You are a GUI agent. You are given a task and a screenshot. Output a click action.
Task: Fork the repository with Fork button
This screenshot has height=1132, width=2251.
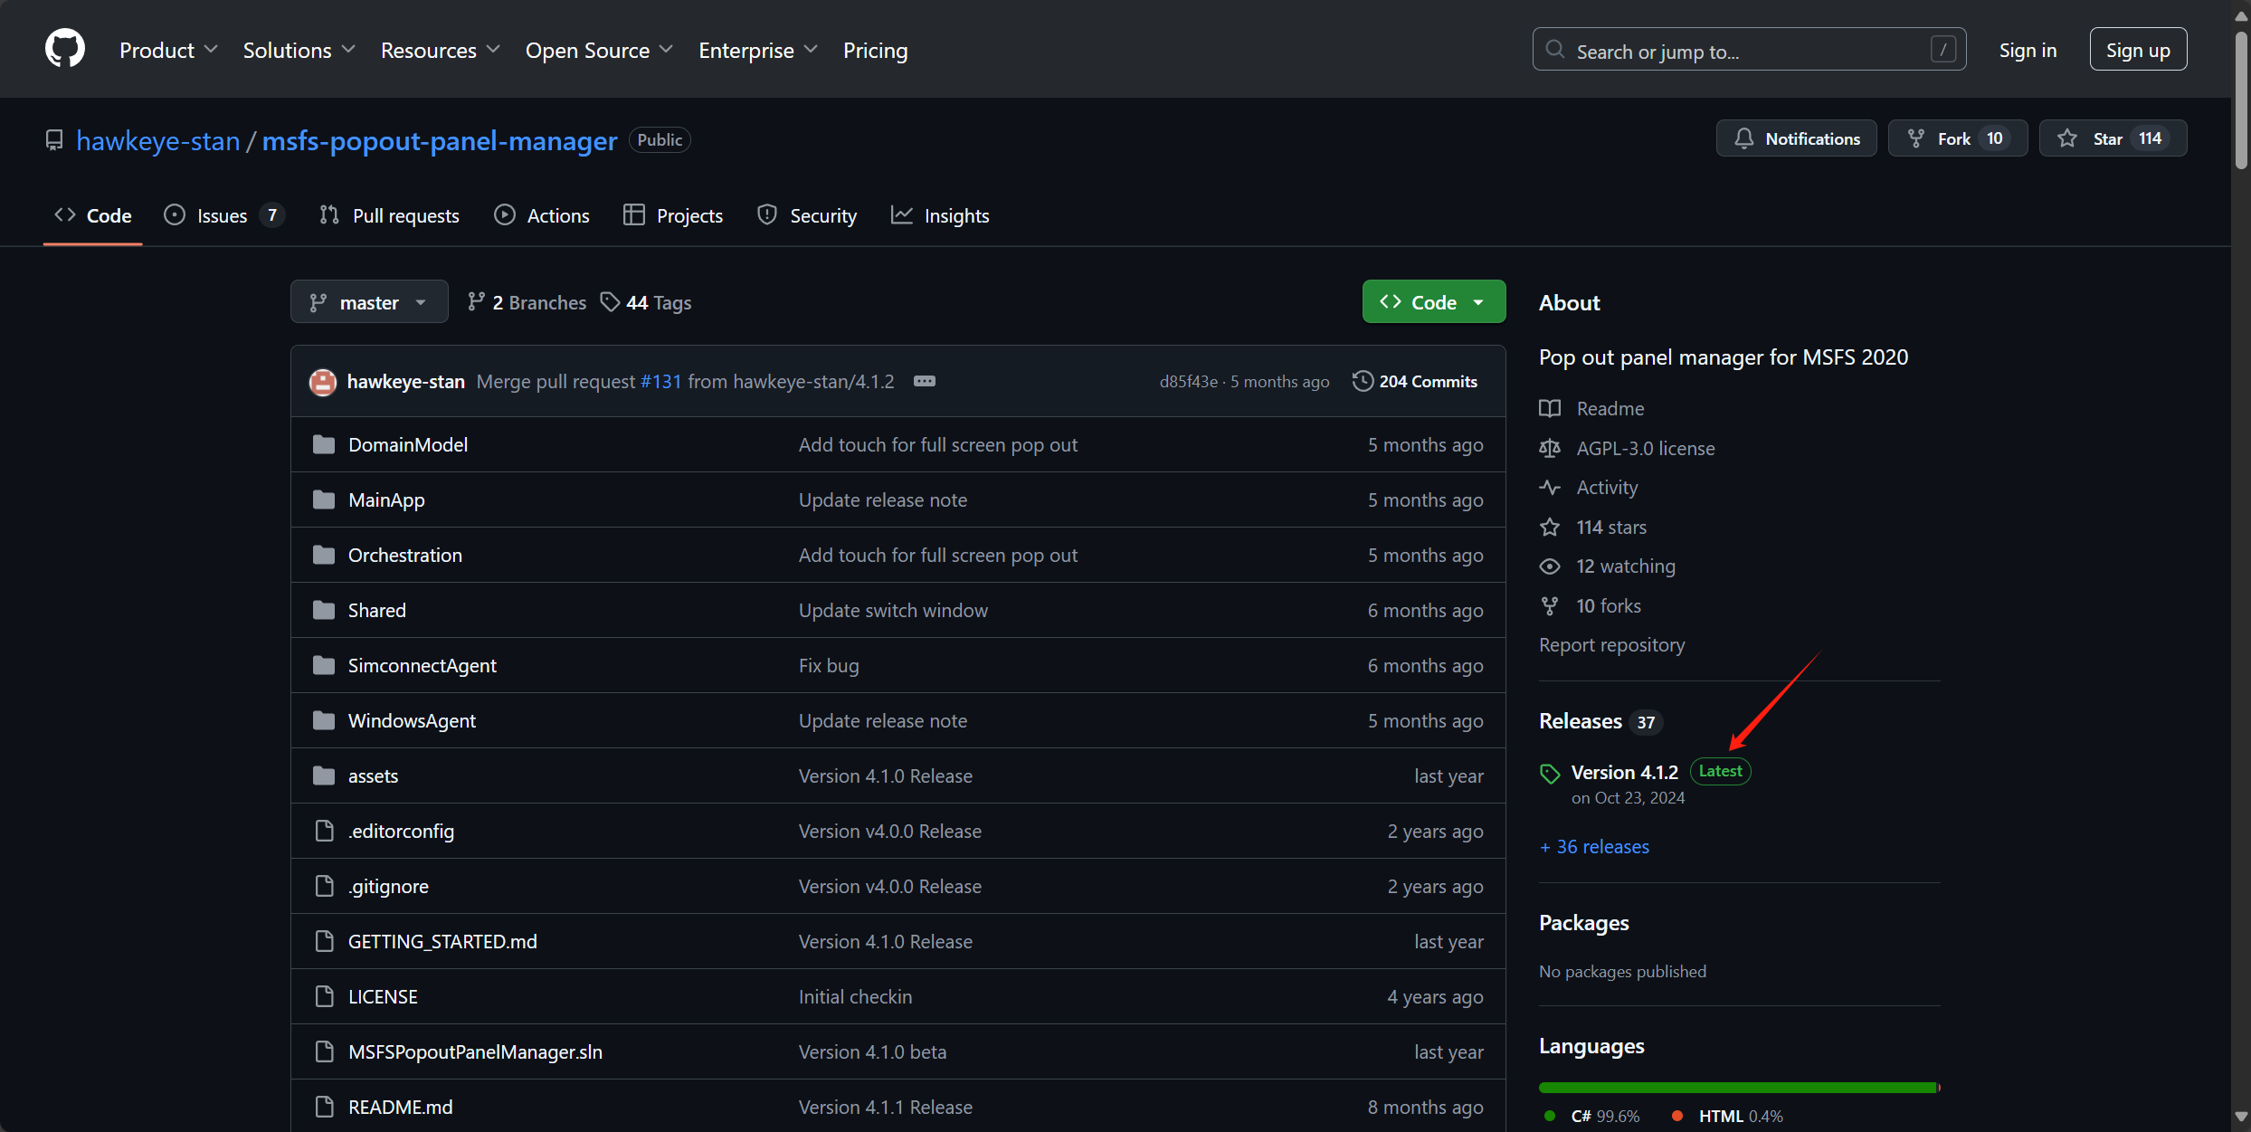coord(1957,138)
